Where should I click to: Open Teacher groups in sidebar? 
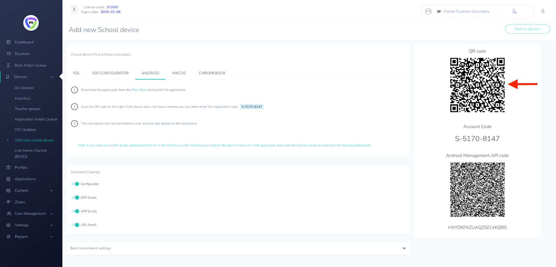click(x=27, y=109)
